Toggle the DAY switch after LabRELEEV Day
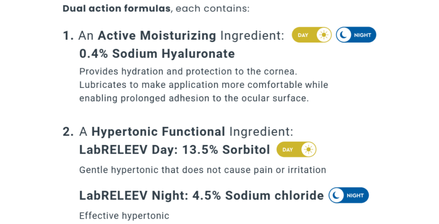The height and width of the screenshot is (224, 439). pyautogui.click(x=297, y=149)
